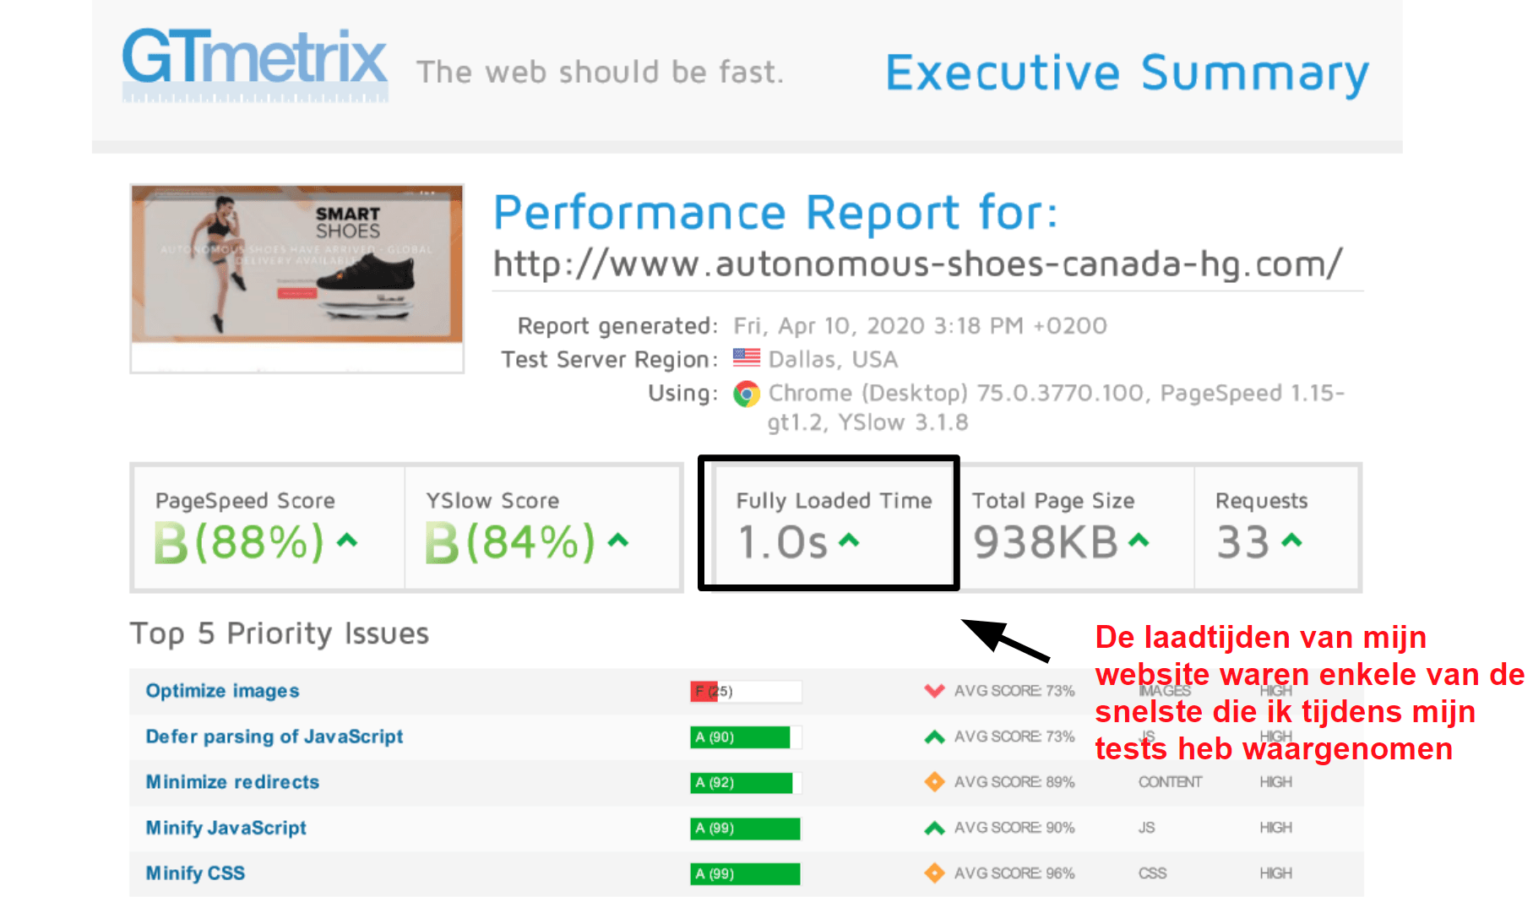Click the 938KB Total Page Size value

point(1046,542)
